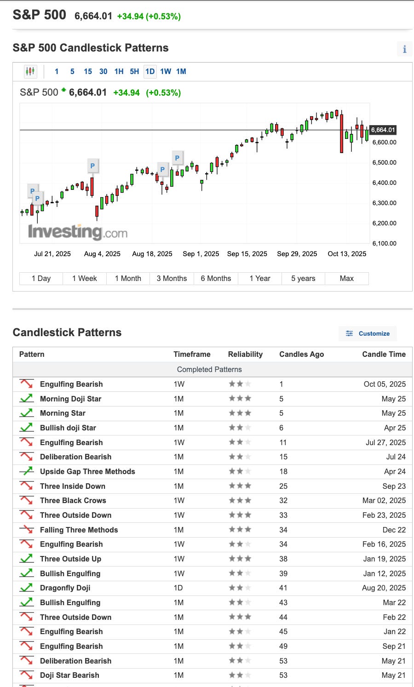Click Engulfing Bearish pattern dated Oct 05, 2025
Viewport: 414px width, 687px height.
(x=71, y=384)
